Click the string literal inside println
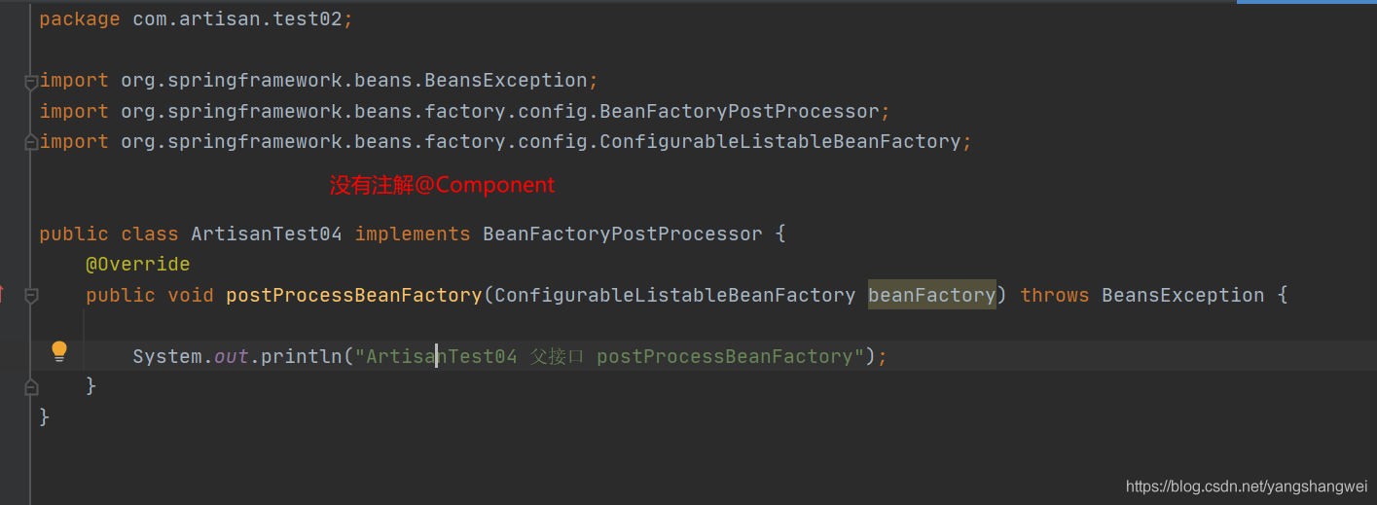This screenshot has height=505, width=1377. (x=609, y=357)
